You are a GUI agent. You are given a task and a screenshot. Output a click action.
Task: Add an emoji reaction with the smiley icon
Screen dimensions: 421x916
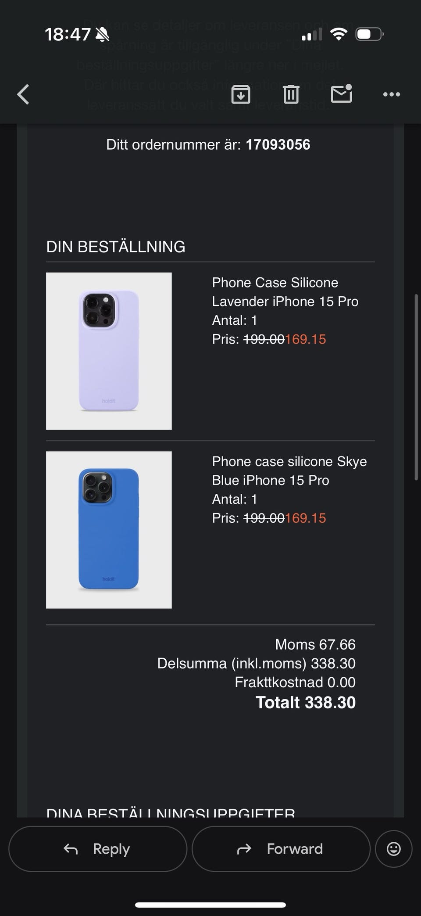click(x=393, y=849)
